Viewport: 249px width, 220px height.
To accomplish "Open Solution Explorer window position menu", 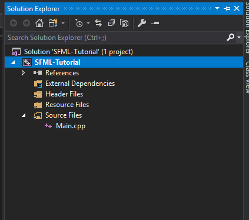I will tap(217, 8).
